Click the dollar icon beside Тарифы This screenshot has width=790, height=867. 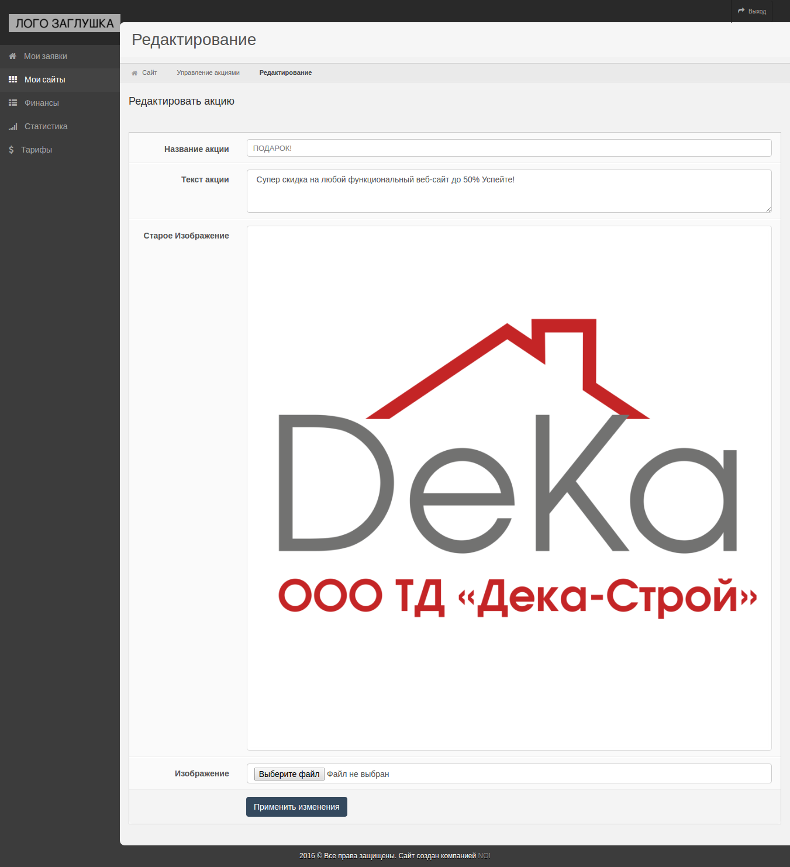click(11, 150)
